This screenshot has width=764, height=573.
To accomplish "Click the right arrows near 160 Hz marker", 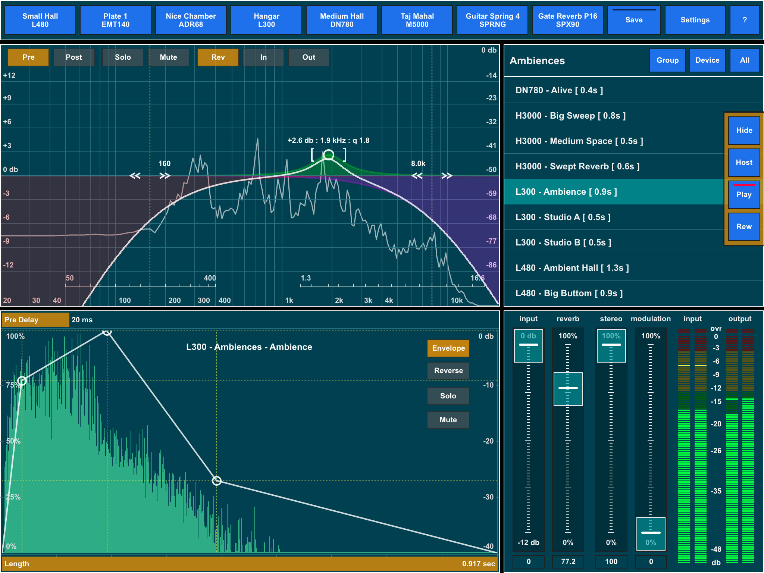I will point(165,176).
